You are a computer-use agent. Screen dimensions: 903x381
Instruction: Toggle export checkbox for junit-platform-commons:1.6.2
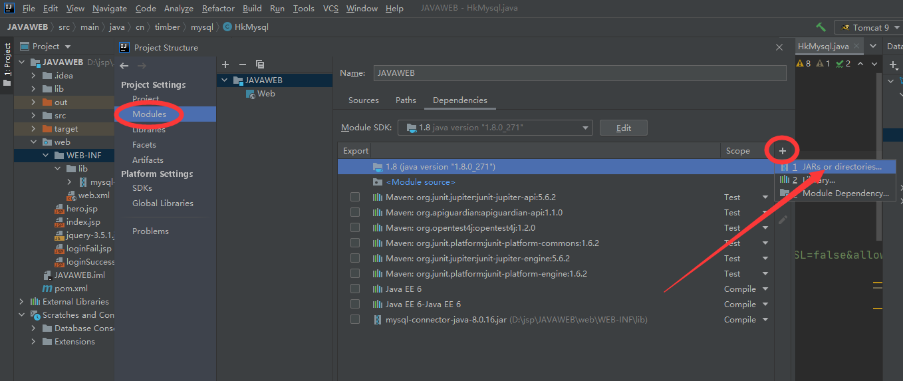click(355, 243)
